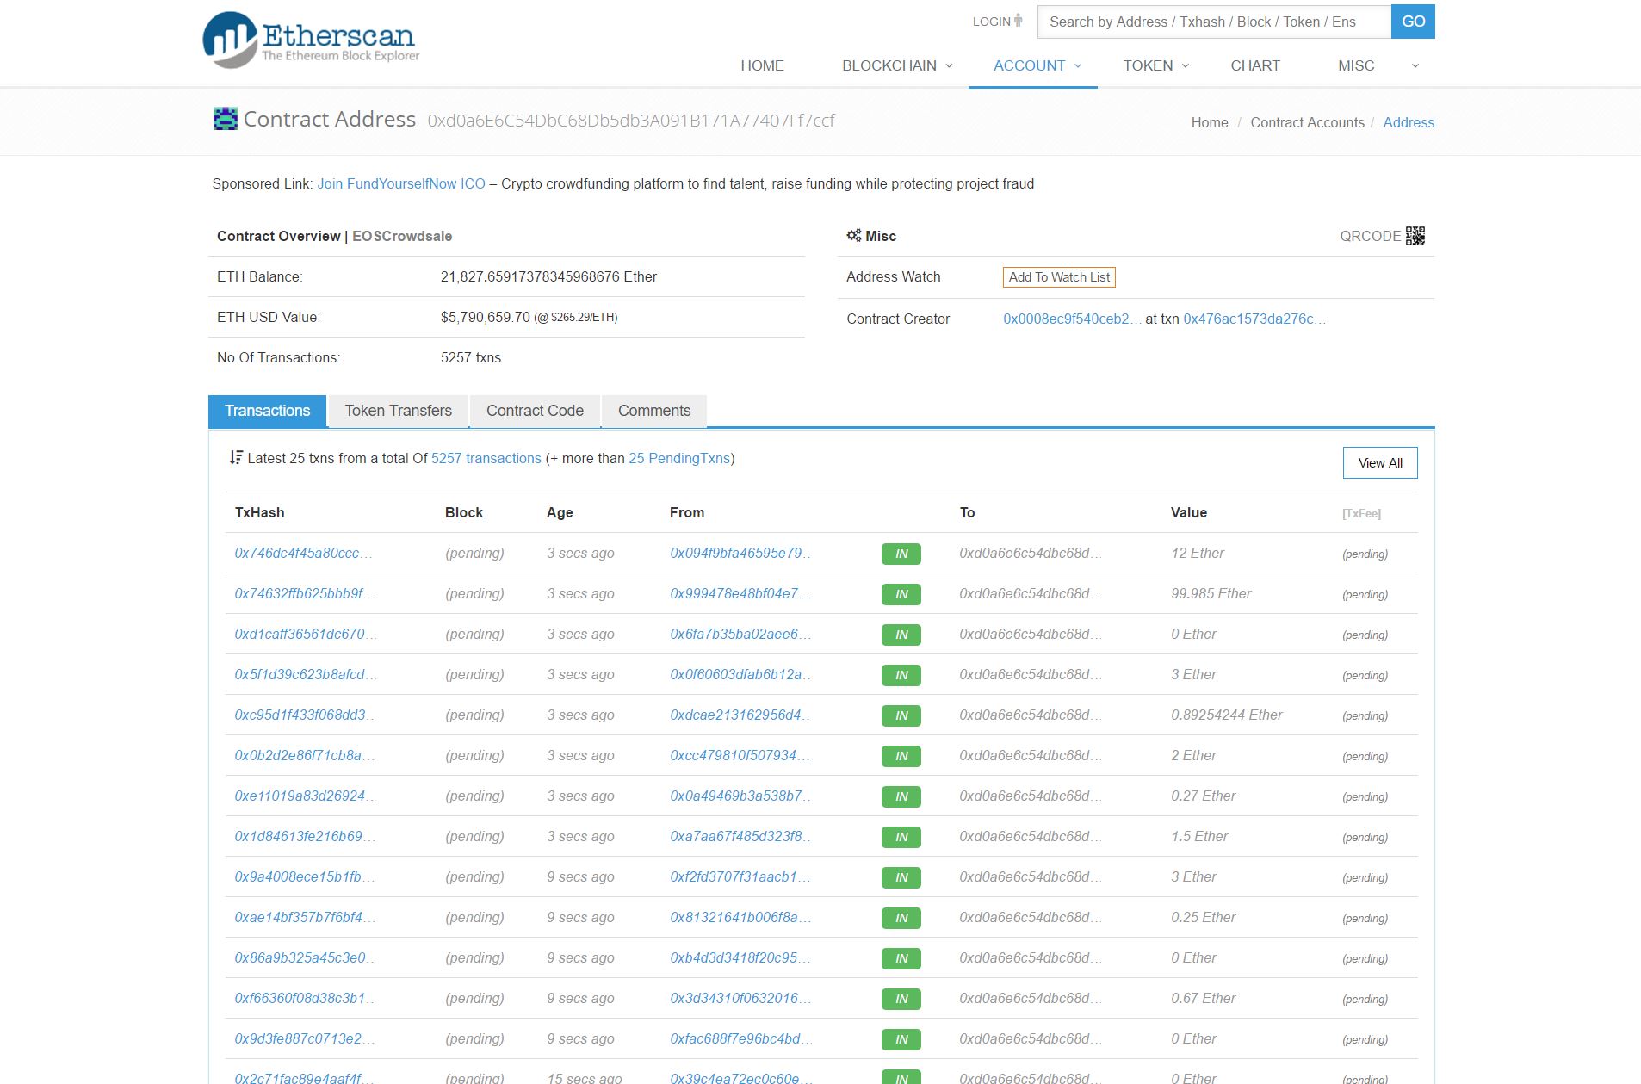Expand the ACCOUNT dropdown menu
The image size is (1641, 1084).
tap(1037, 65)
